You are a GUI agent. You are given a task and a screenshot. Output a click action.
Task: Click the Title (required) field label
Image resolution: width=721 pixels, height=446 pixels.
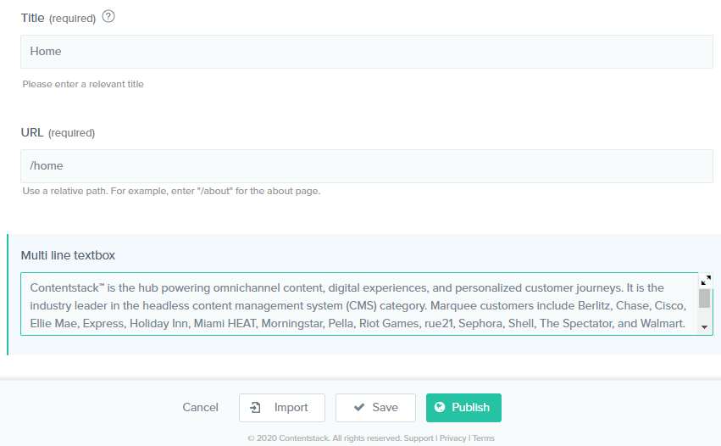(x=58, y=18)
